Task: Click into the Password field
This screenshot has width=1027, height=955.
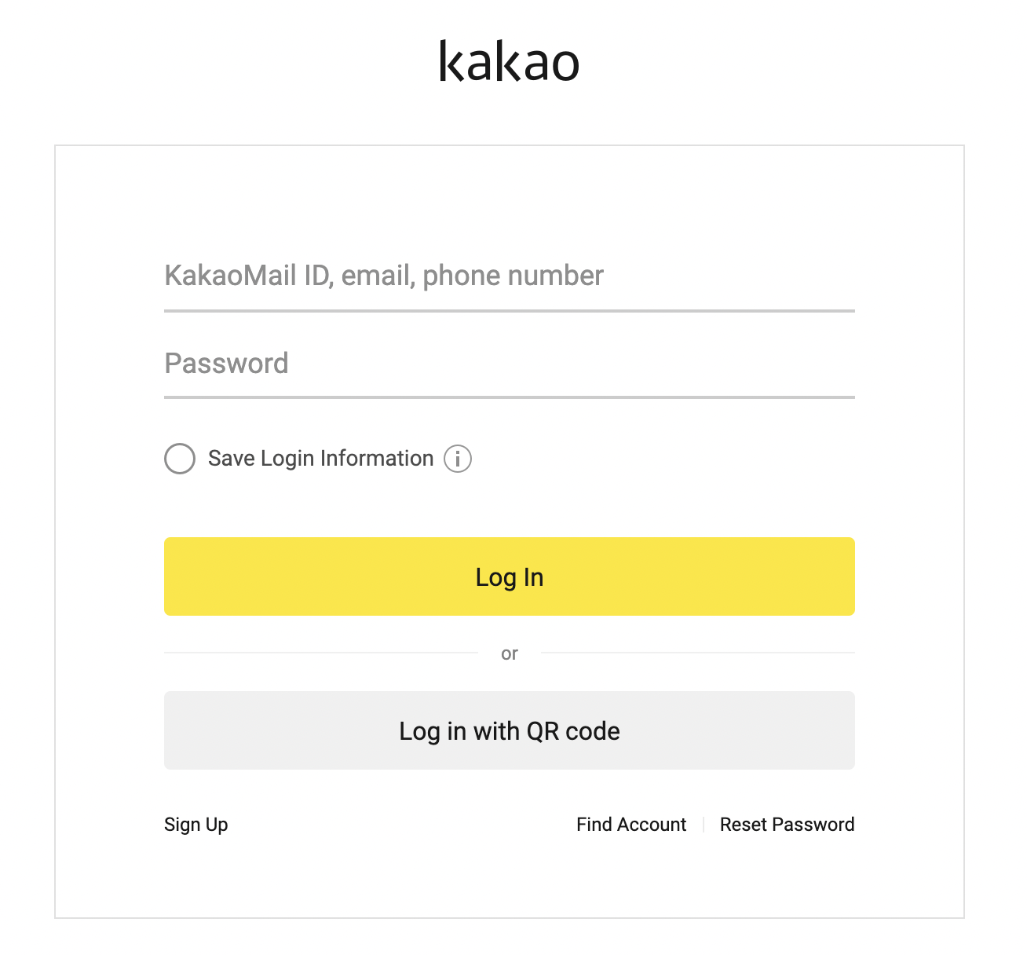Action: click(509, 364)
